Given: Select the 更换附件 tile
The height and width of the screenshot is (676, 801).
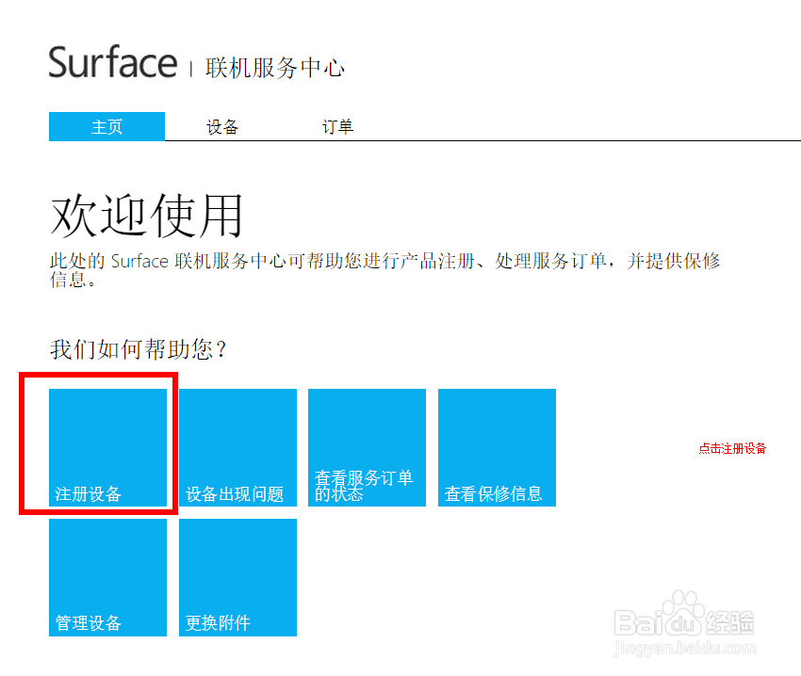Looking at the screenshot, I should point(237,577).
